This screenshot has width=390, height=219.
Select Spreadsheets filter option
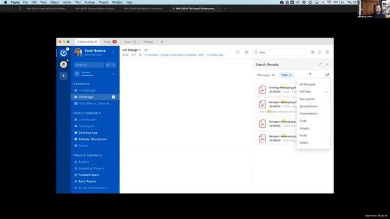[313, 106]
